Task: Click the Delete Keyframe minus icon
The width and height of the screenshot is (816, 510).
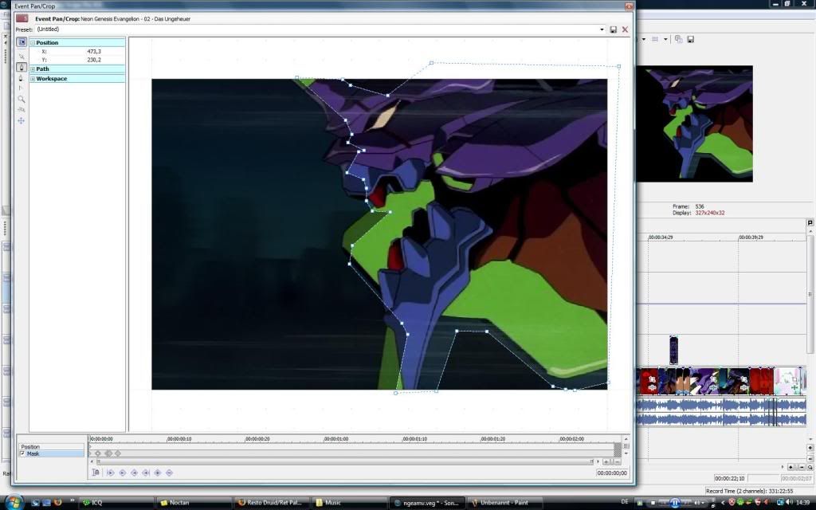Action: (169, 473)
